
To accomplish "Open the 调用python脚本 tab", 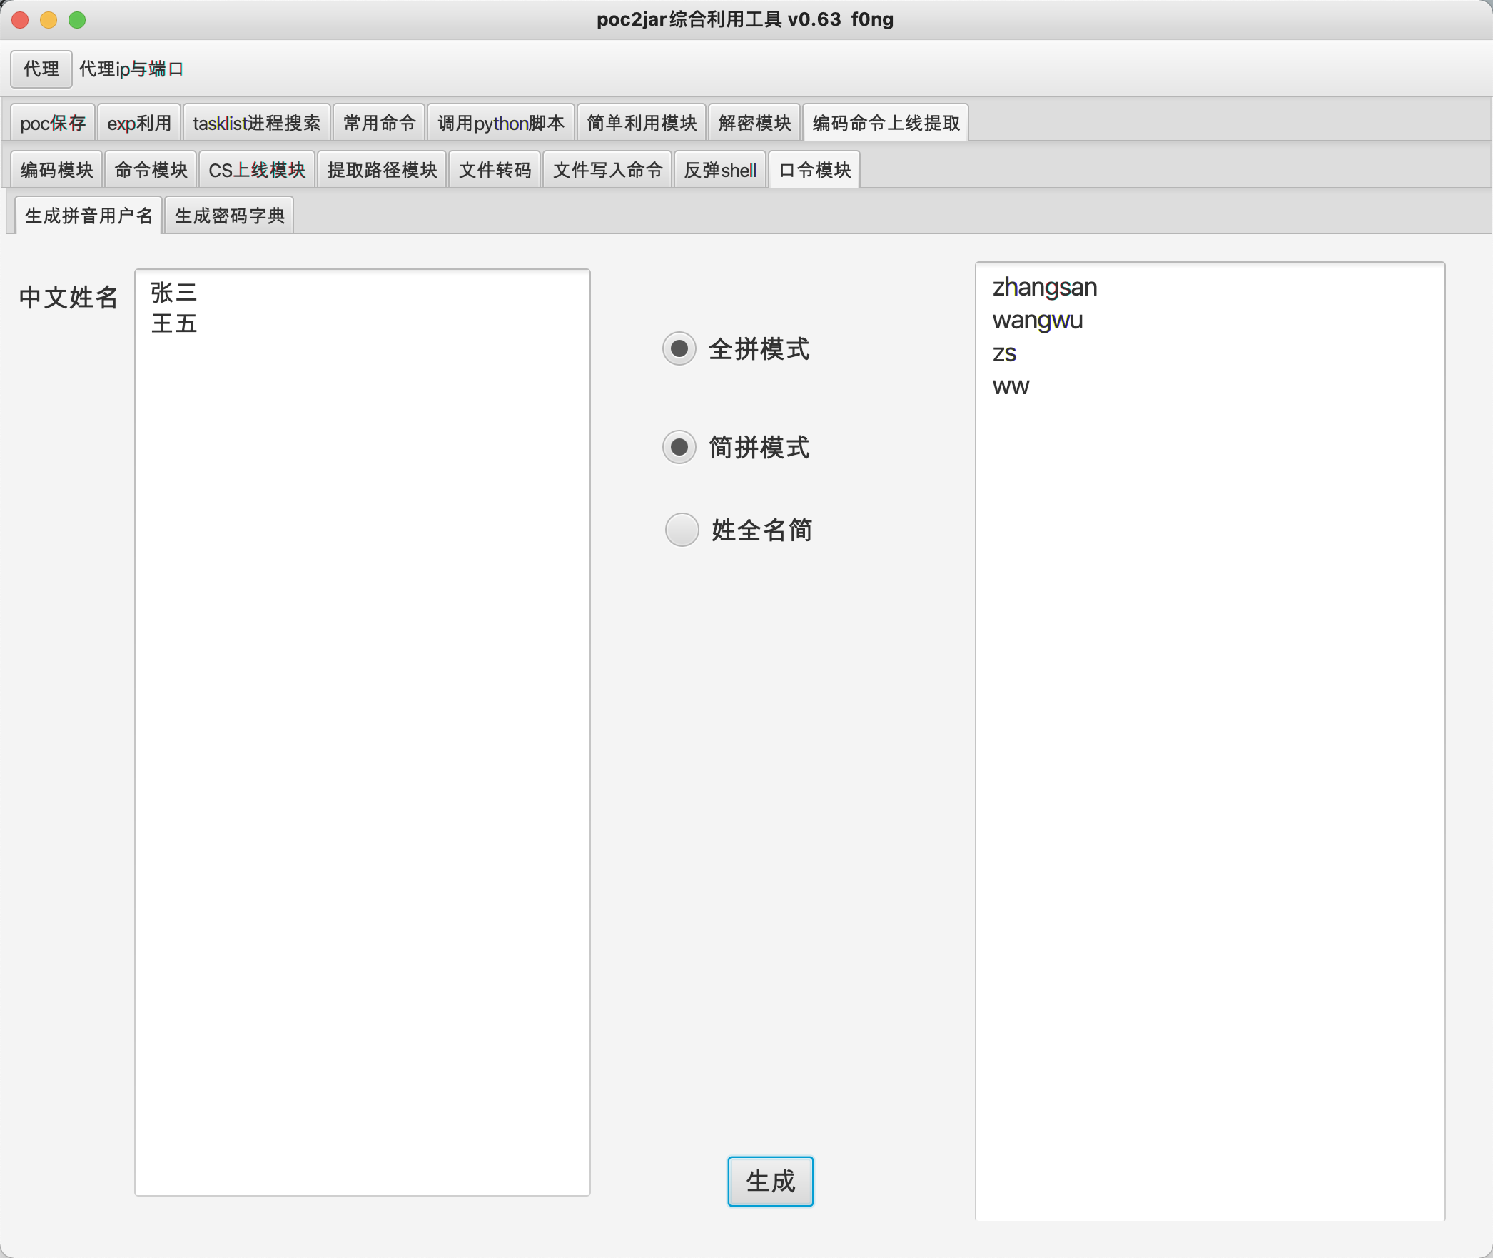I will pos(500,124).
